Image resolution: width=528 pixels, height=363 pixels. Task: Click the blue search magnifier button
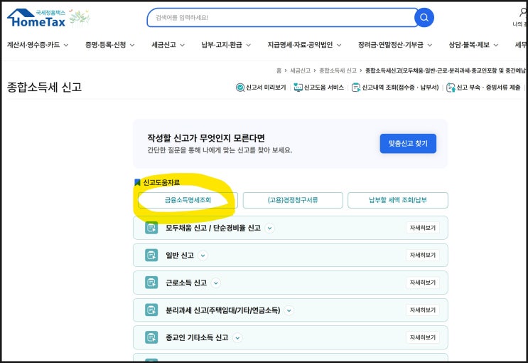pyautogui.click(x=424, y=18)
